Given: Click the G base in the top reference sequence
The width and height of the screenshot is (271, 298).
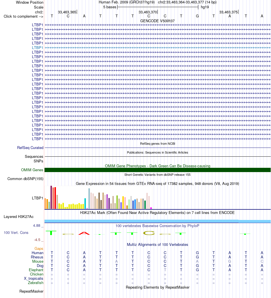Looking at the screenshot, I should pyautogui.click(x=197, y=16).
